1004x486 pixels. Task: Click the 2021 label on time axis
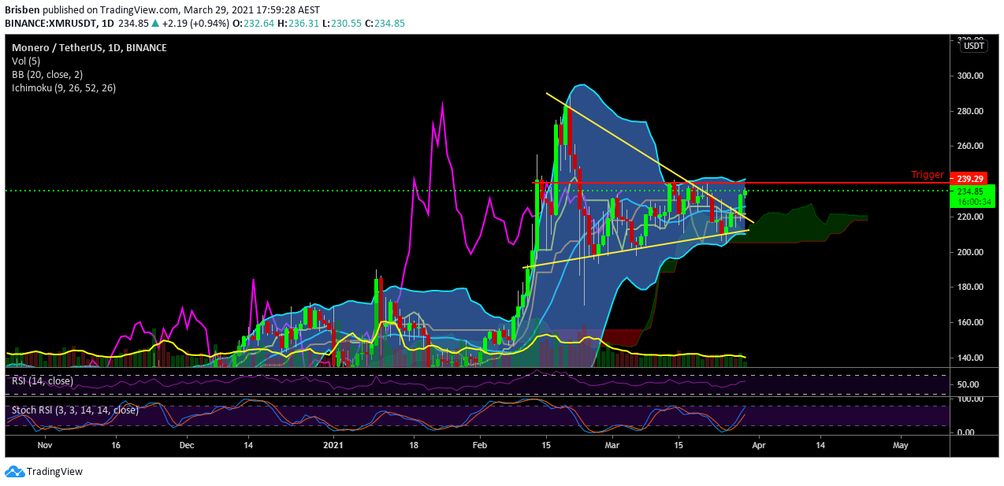point(333,445)
